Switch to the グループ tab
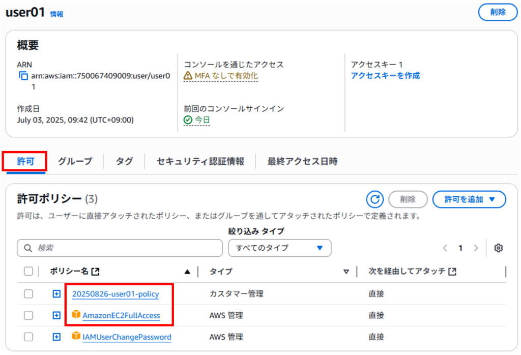The width and height of the screenshot is (521, 355). click(x=75, y=161)
